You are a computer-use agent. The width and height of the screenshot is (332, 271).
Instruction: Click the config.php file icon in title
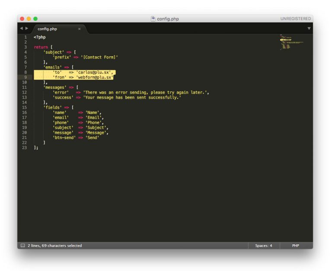click(x=153, y=19)
